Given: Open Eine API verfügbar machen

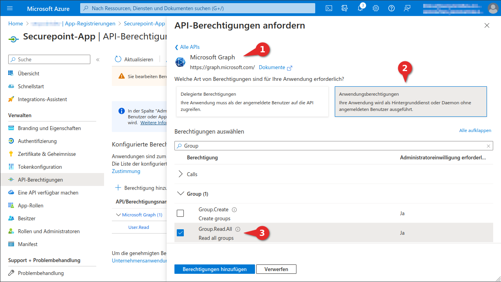Looking at the screenshot, I should (48, 193).
